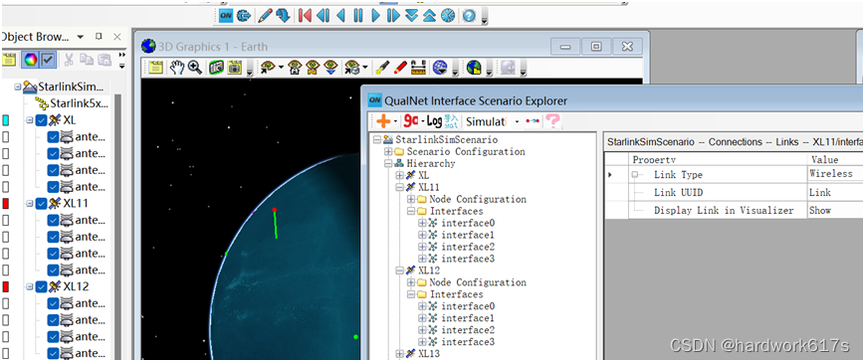The height and width of the screenshot is (362, 865).
Task: Expand Scenario Configuration folder in explorer
Action: pos(388,151)
